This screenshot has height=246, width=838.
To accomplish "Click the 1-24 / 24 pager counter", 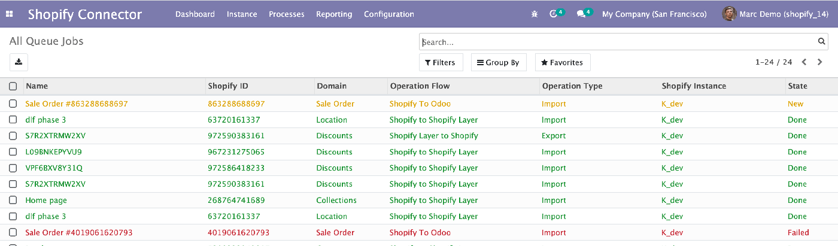I will coord(774,62).
